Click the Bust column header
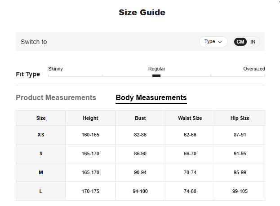This screenshot has height=206, width=280. [x=140, y=118]
